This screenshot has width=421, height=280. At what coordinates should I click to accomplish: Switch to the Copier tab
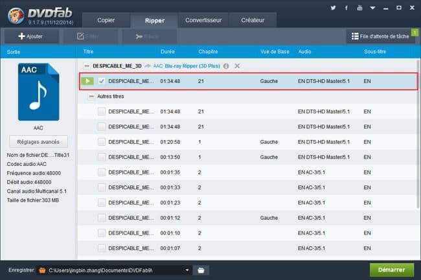(x=106, y=20)
